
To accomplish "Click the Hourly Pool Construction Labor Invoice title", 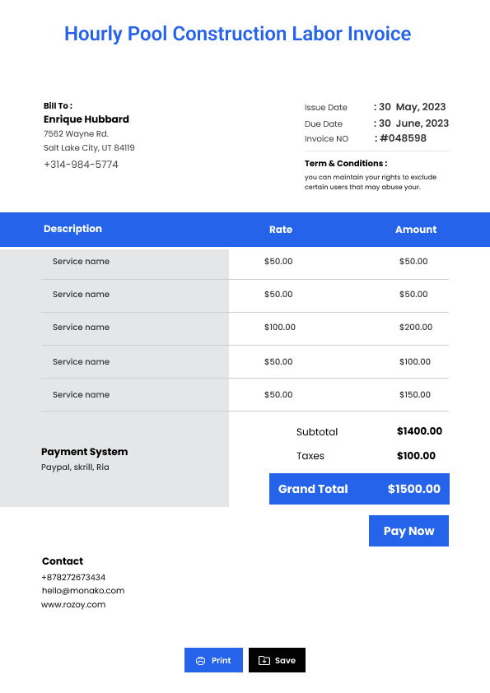I will pos(238,34).
